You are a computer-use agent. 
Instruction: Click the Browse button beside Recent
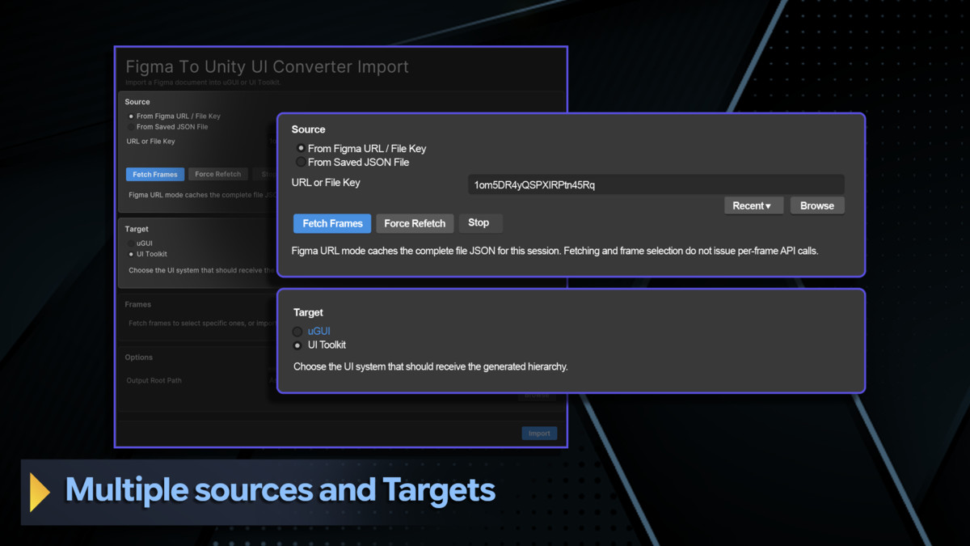pyautogui.click(x=817, y=206)
